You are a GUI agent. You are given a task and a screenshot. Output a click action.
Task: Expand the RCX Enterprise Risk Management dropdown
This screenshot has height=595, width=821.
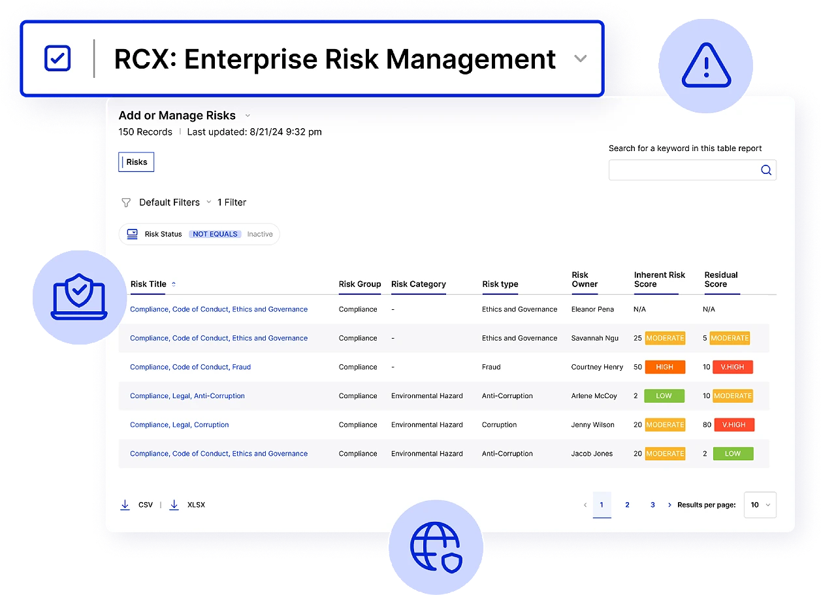click(x=580, y=59)
